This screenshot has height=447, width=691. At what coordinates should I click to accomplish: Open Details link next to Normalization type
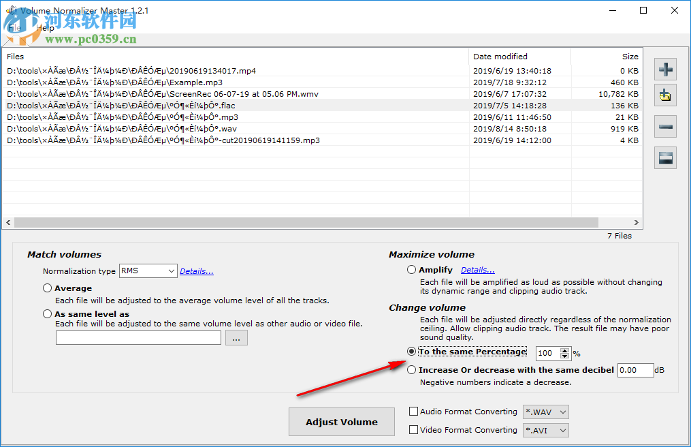pos(196,271)
